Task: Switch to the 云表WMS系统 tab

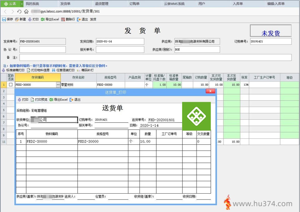Action: pos(174,4)
